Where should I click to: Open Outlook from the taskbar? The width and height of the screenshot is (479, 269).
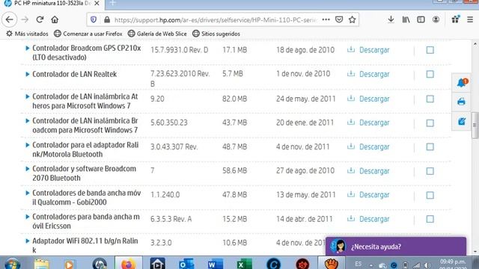click(x=186, y=264)
